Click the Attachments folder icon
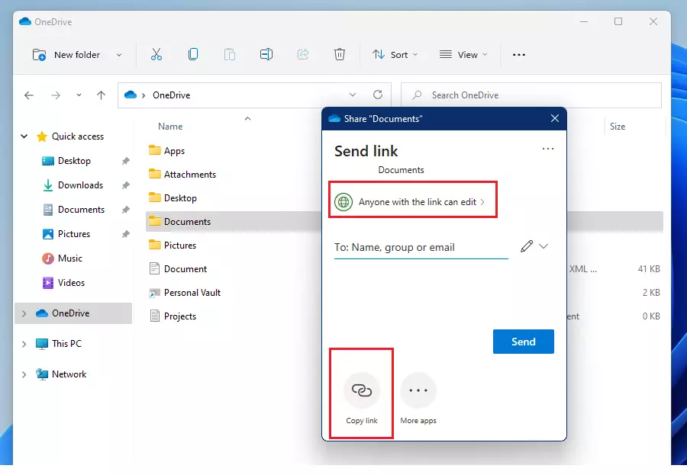 coord(155,174)
